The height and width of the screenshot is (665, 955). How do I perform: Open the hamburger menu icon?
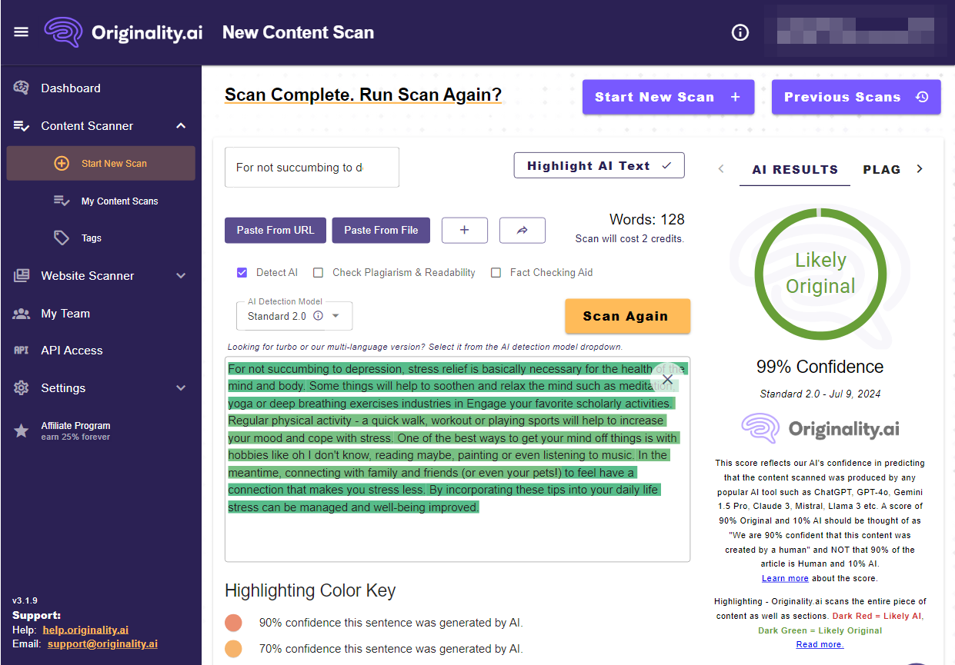(x=22, y=32)
